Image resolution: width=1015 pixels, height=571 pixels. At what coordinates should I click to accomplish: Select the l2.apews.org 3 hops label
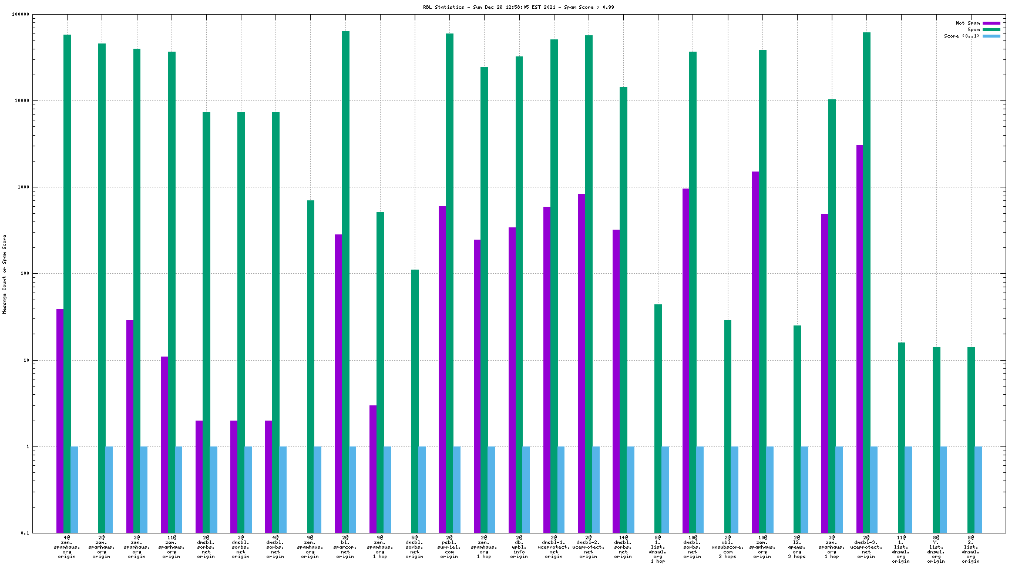click(797, 546)
